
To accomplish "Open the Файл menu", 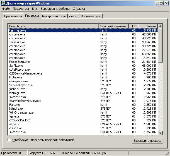I will (x=6, y=9).
